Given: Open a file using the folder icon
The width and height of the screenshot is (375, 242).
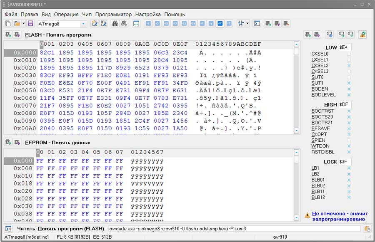Looking at the screenshot, I should tap(17, 23).
